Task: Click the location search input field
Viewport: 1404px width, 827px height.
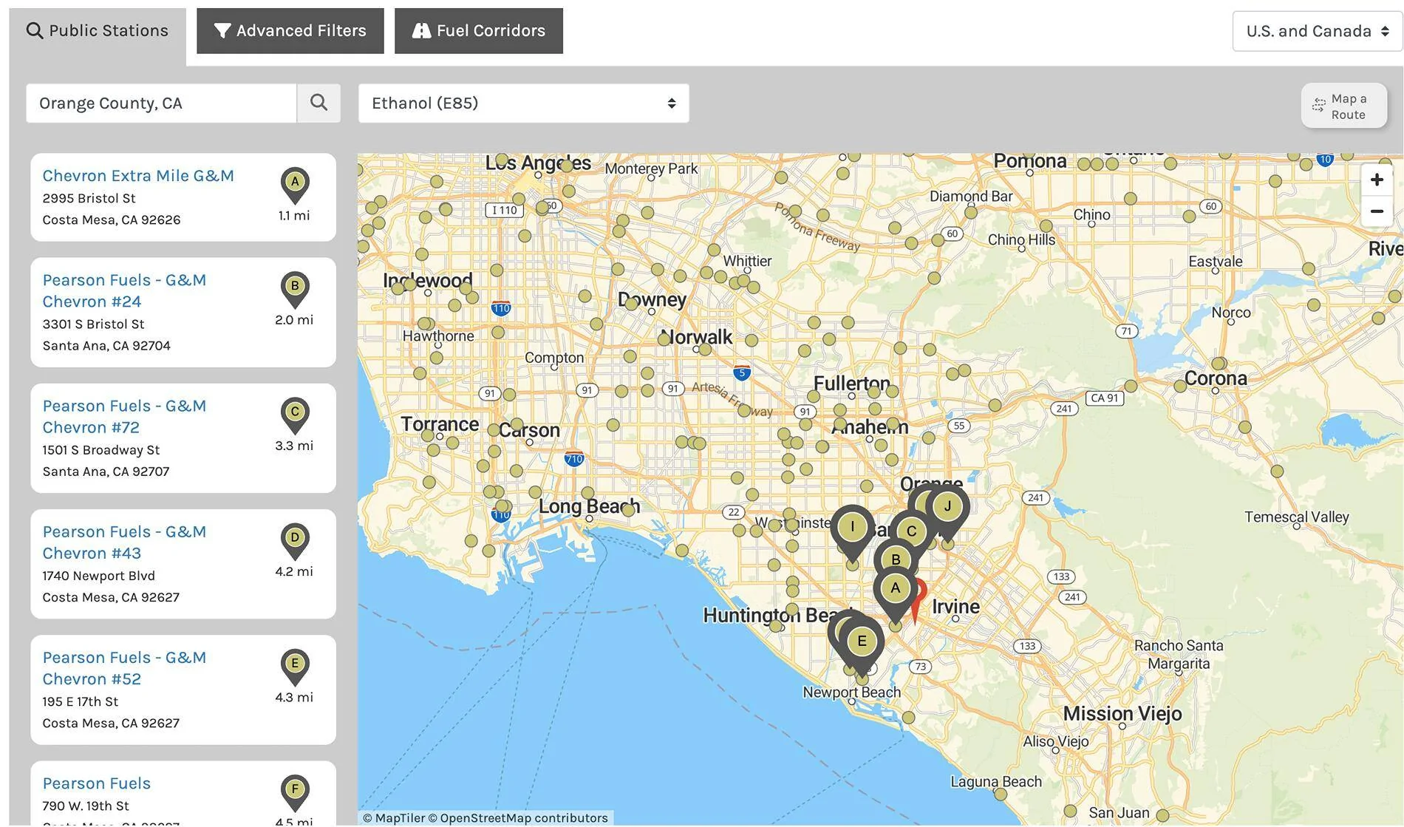Action: tap(161, 103)
